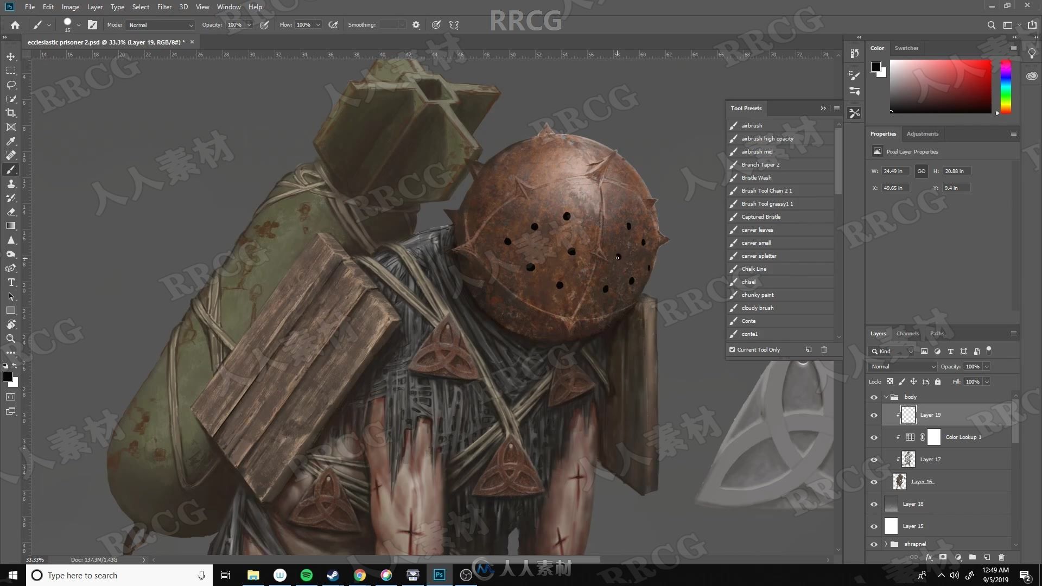Hide Layer 18 visibility eye
1042x586 pixels.
click(x=874, y=504)
